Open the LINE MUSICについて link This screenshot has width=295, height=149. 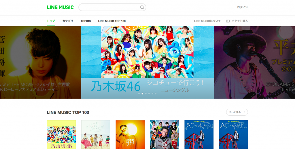pos(207,21)
